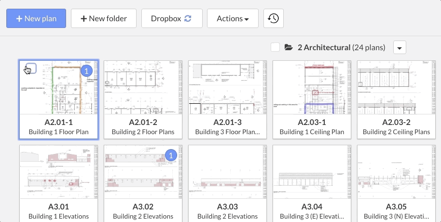
Task: View the A3.04 Building 3 (E) Elevations
Action: tap(312, 172)
